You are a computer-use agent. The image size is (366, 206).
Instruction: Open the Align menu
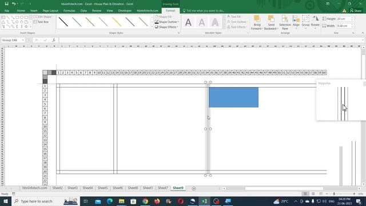pos(296,22)
